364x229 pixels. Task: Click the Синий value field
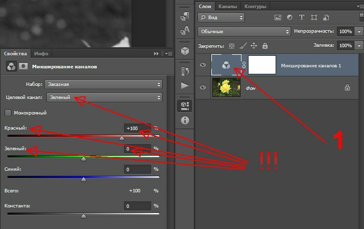point(138,170)
